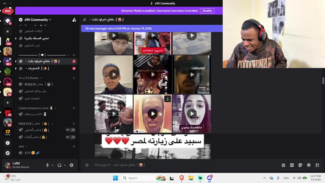Play the video captioned ماتقصدك يخوي
Screen dimensions: 325x183
[x=192, y=114]
